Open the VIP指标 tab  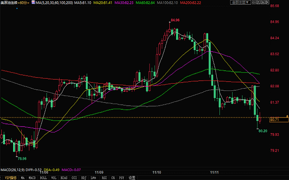(11, 178)
